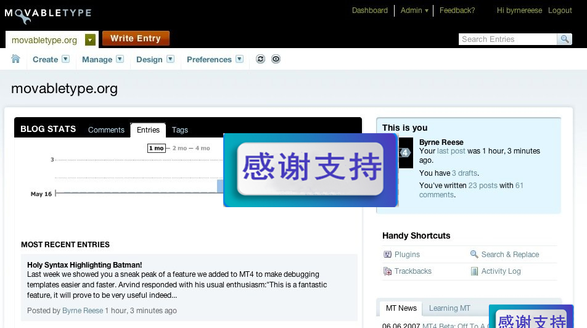Open the Admin dropdown menu
Viewport: 587px width, 328px height.
pos(414,10)
